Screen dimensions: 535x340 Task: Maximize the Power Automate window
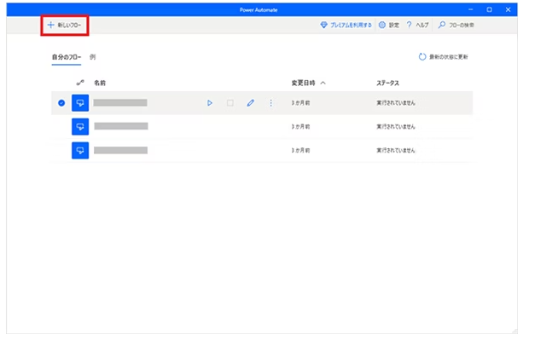[489, 9]
